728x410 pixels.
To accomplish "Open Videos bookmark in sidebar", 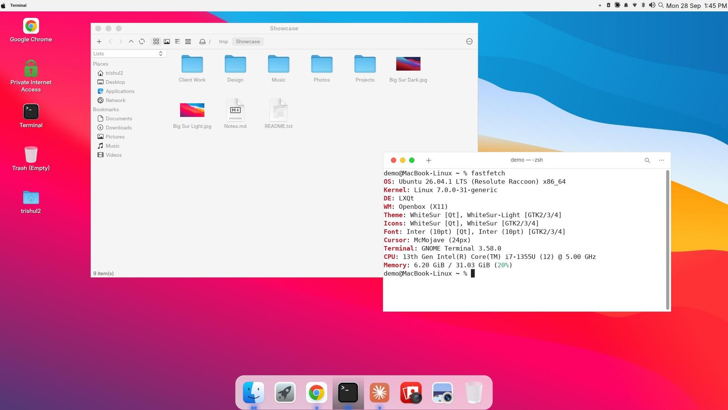I will 110,155.
